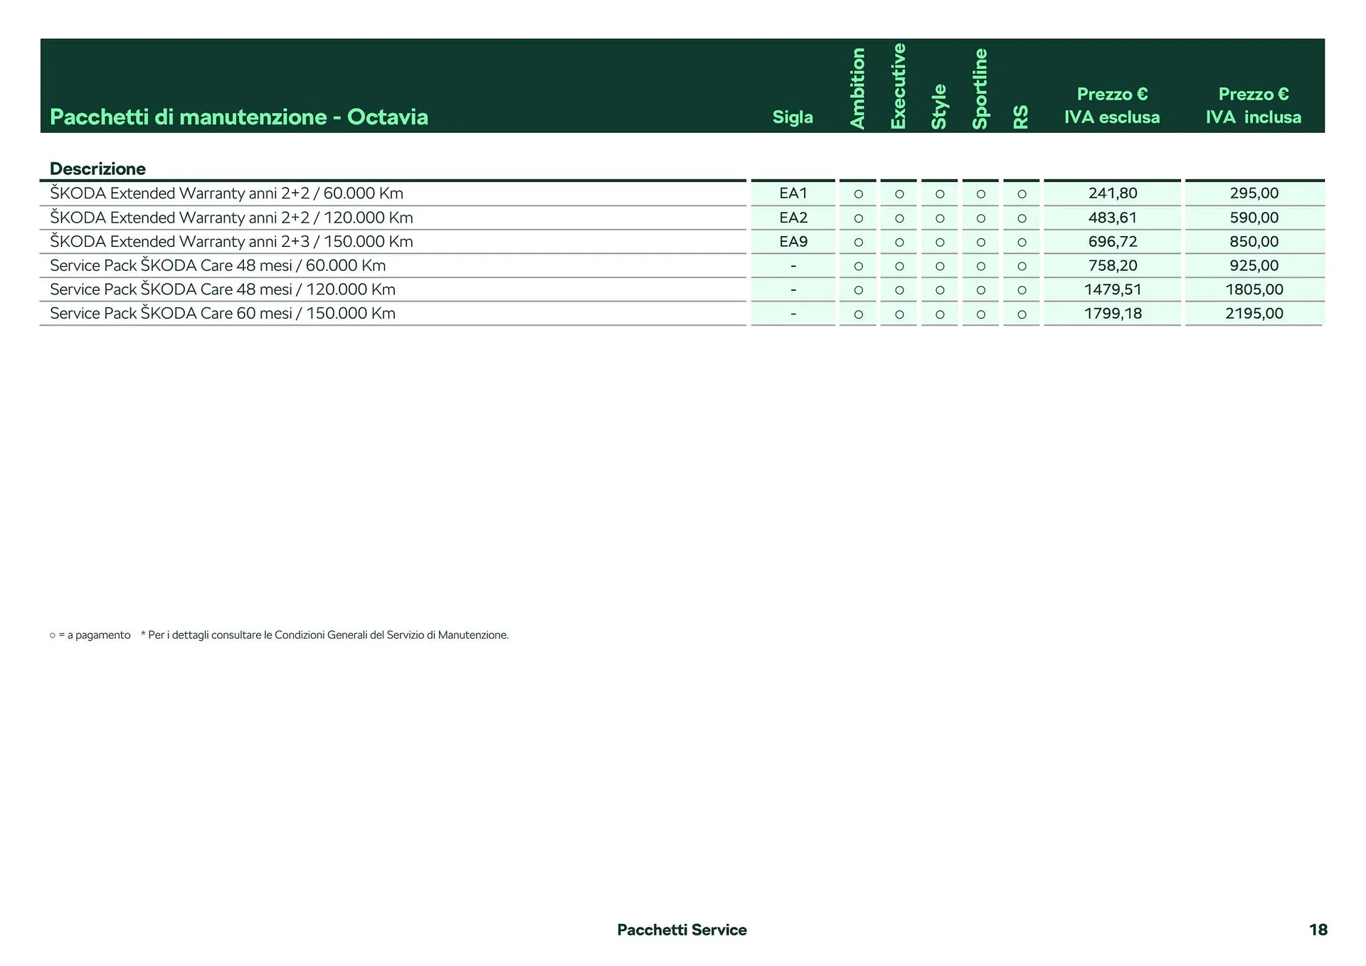Viewport: 1366px width, 966px height.
Task: Click the footer 'Pacchetti Service'
Action: (x=682, y=930)
